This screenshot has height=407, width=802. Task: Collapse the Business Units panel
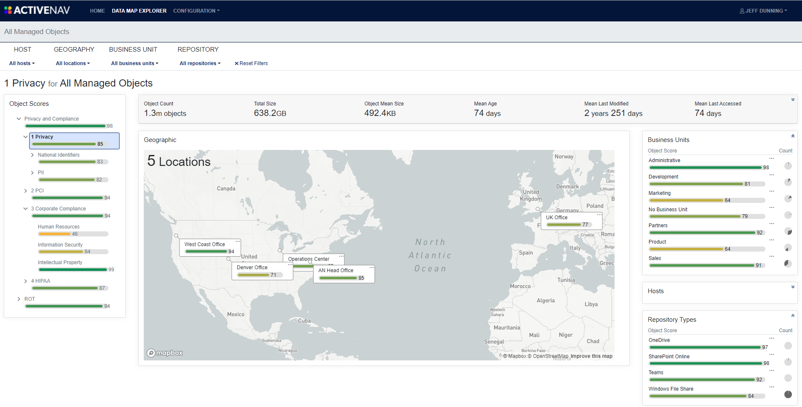(793, 136)
